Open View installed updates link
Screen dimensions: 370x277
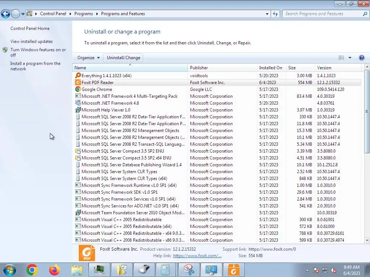pos(32,41)
